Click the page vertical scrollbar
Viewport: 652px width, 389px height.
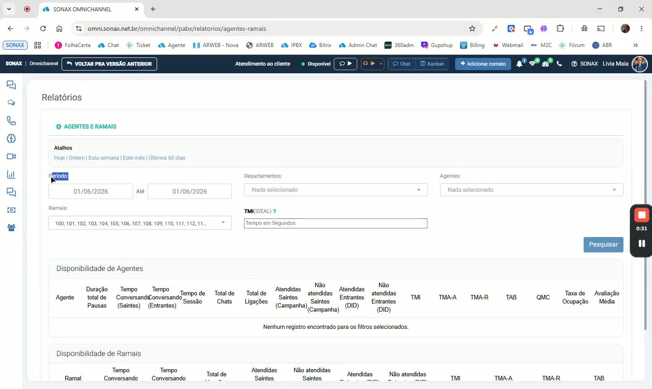[646, 205]
